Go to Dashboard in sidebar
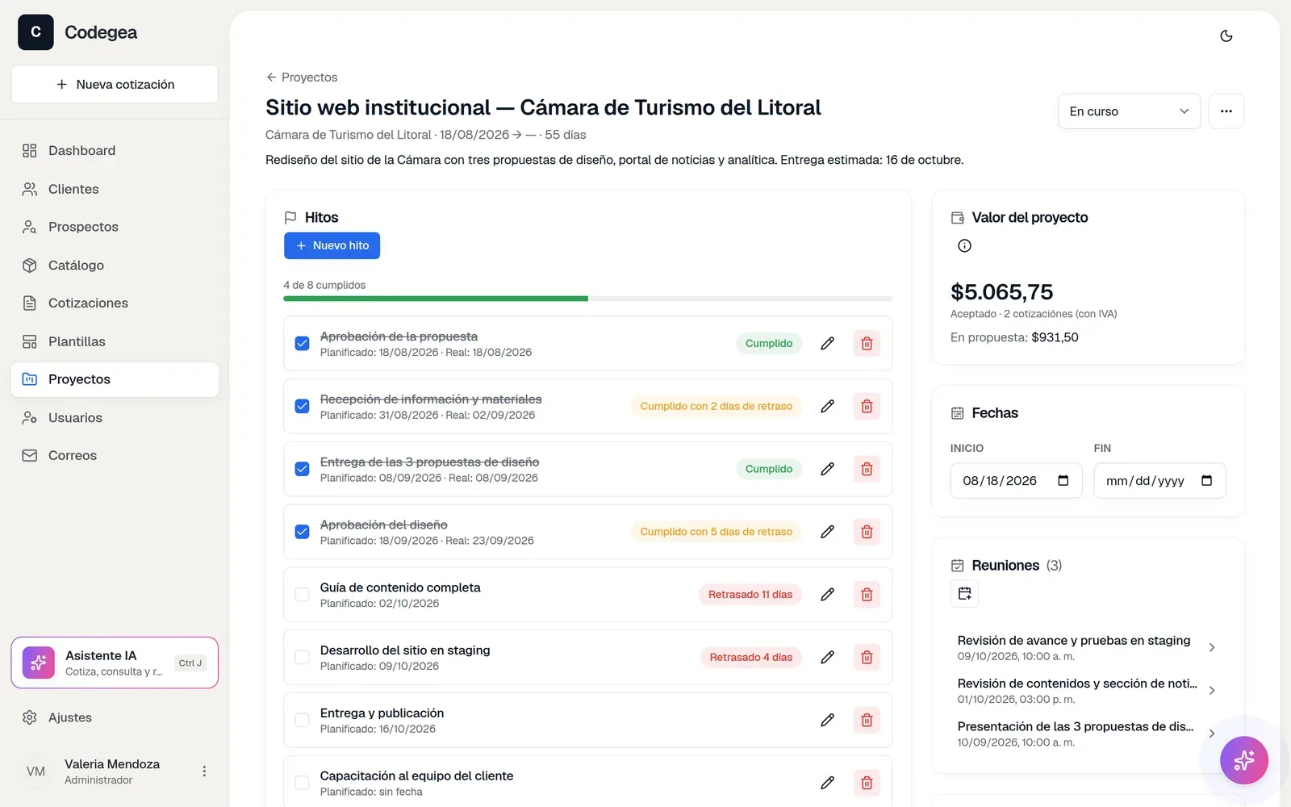This screenshot has width=1291, height=807. (115, 151)
